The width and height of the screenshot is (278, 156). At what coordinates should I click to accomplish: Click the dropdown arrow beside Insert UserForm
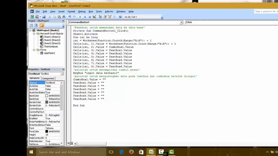tap(40, 17)
